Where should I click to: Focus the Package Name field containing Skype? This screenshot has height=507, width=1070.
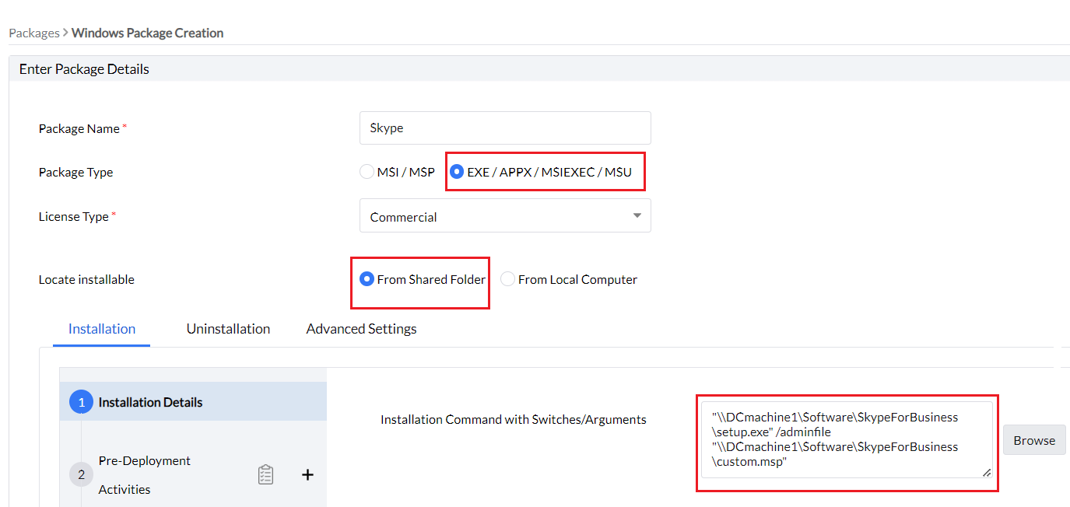click(x=505, y=128)
